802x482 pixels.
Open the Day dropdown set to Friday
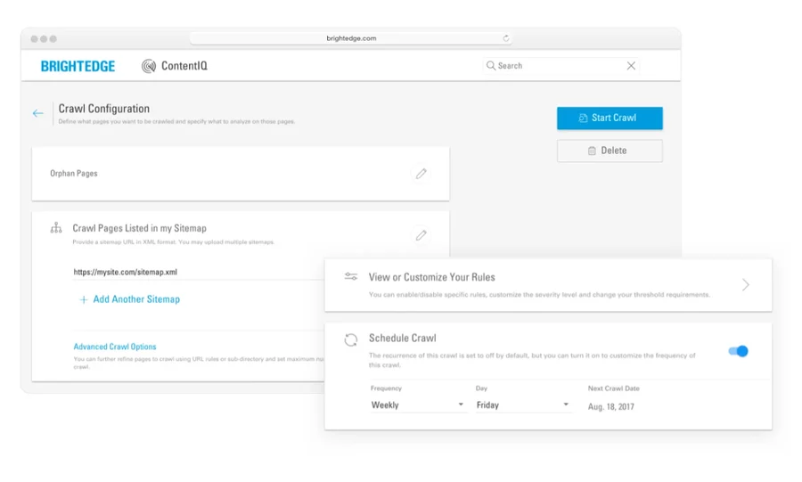[523, 404]
